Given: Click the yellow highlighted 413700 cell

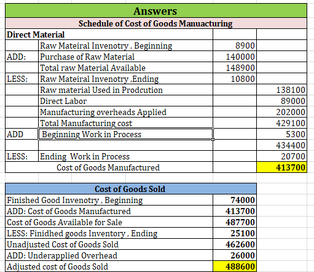Looking at the screenshot, I should click(x=281, y=167).
